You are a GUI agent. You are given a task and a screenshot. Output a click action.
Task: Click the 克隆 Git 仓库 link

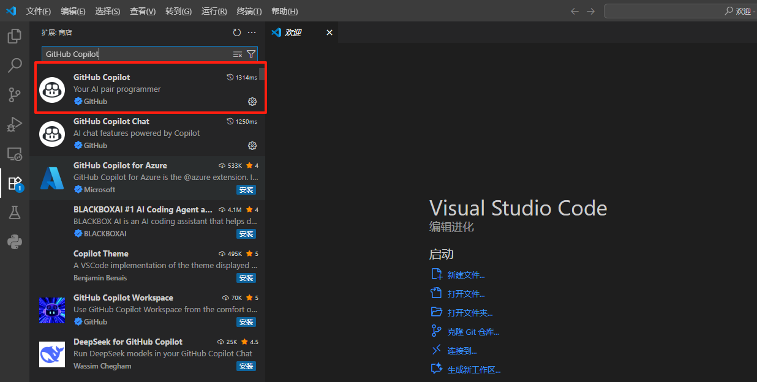coord(474,332)
